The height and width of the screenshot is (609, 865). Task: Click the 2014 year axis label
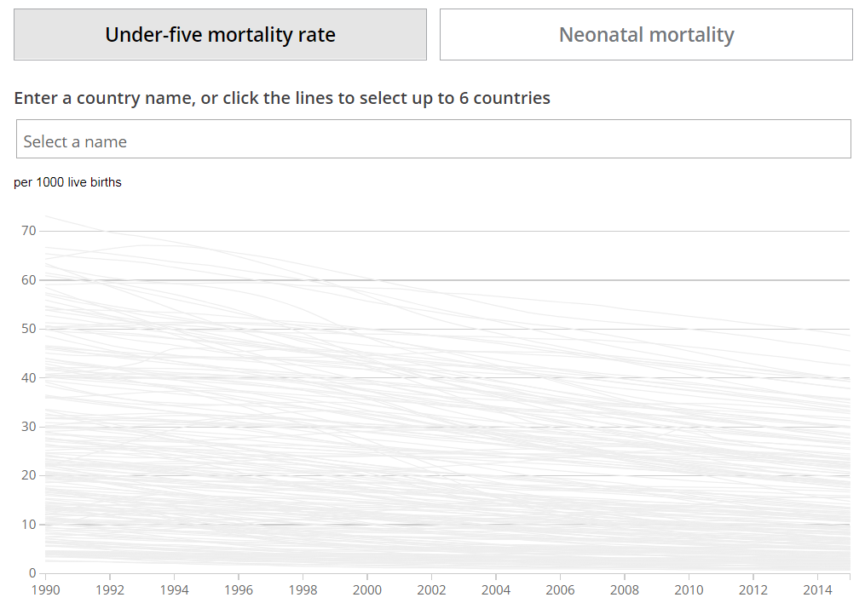coord(818,589)
